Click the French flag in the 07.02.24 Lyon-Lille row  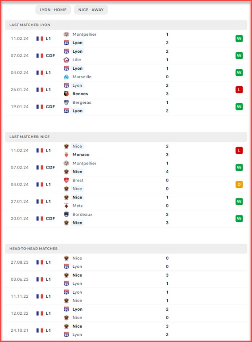(40, 55)
